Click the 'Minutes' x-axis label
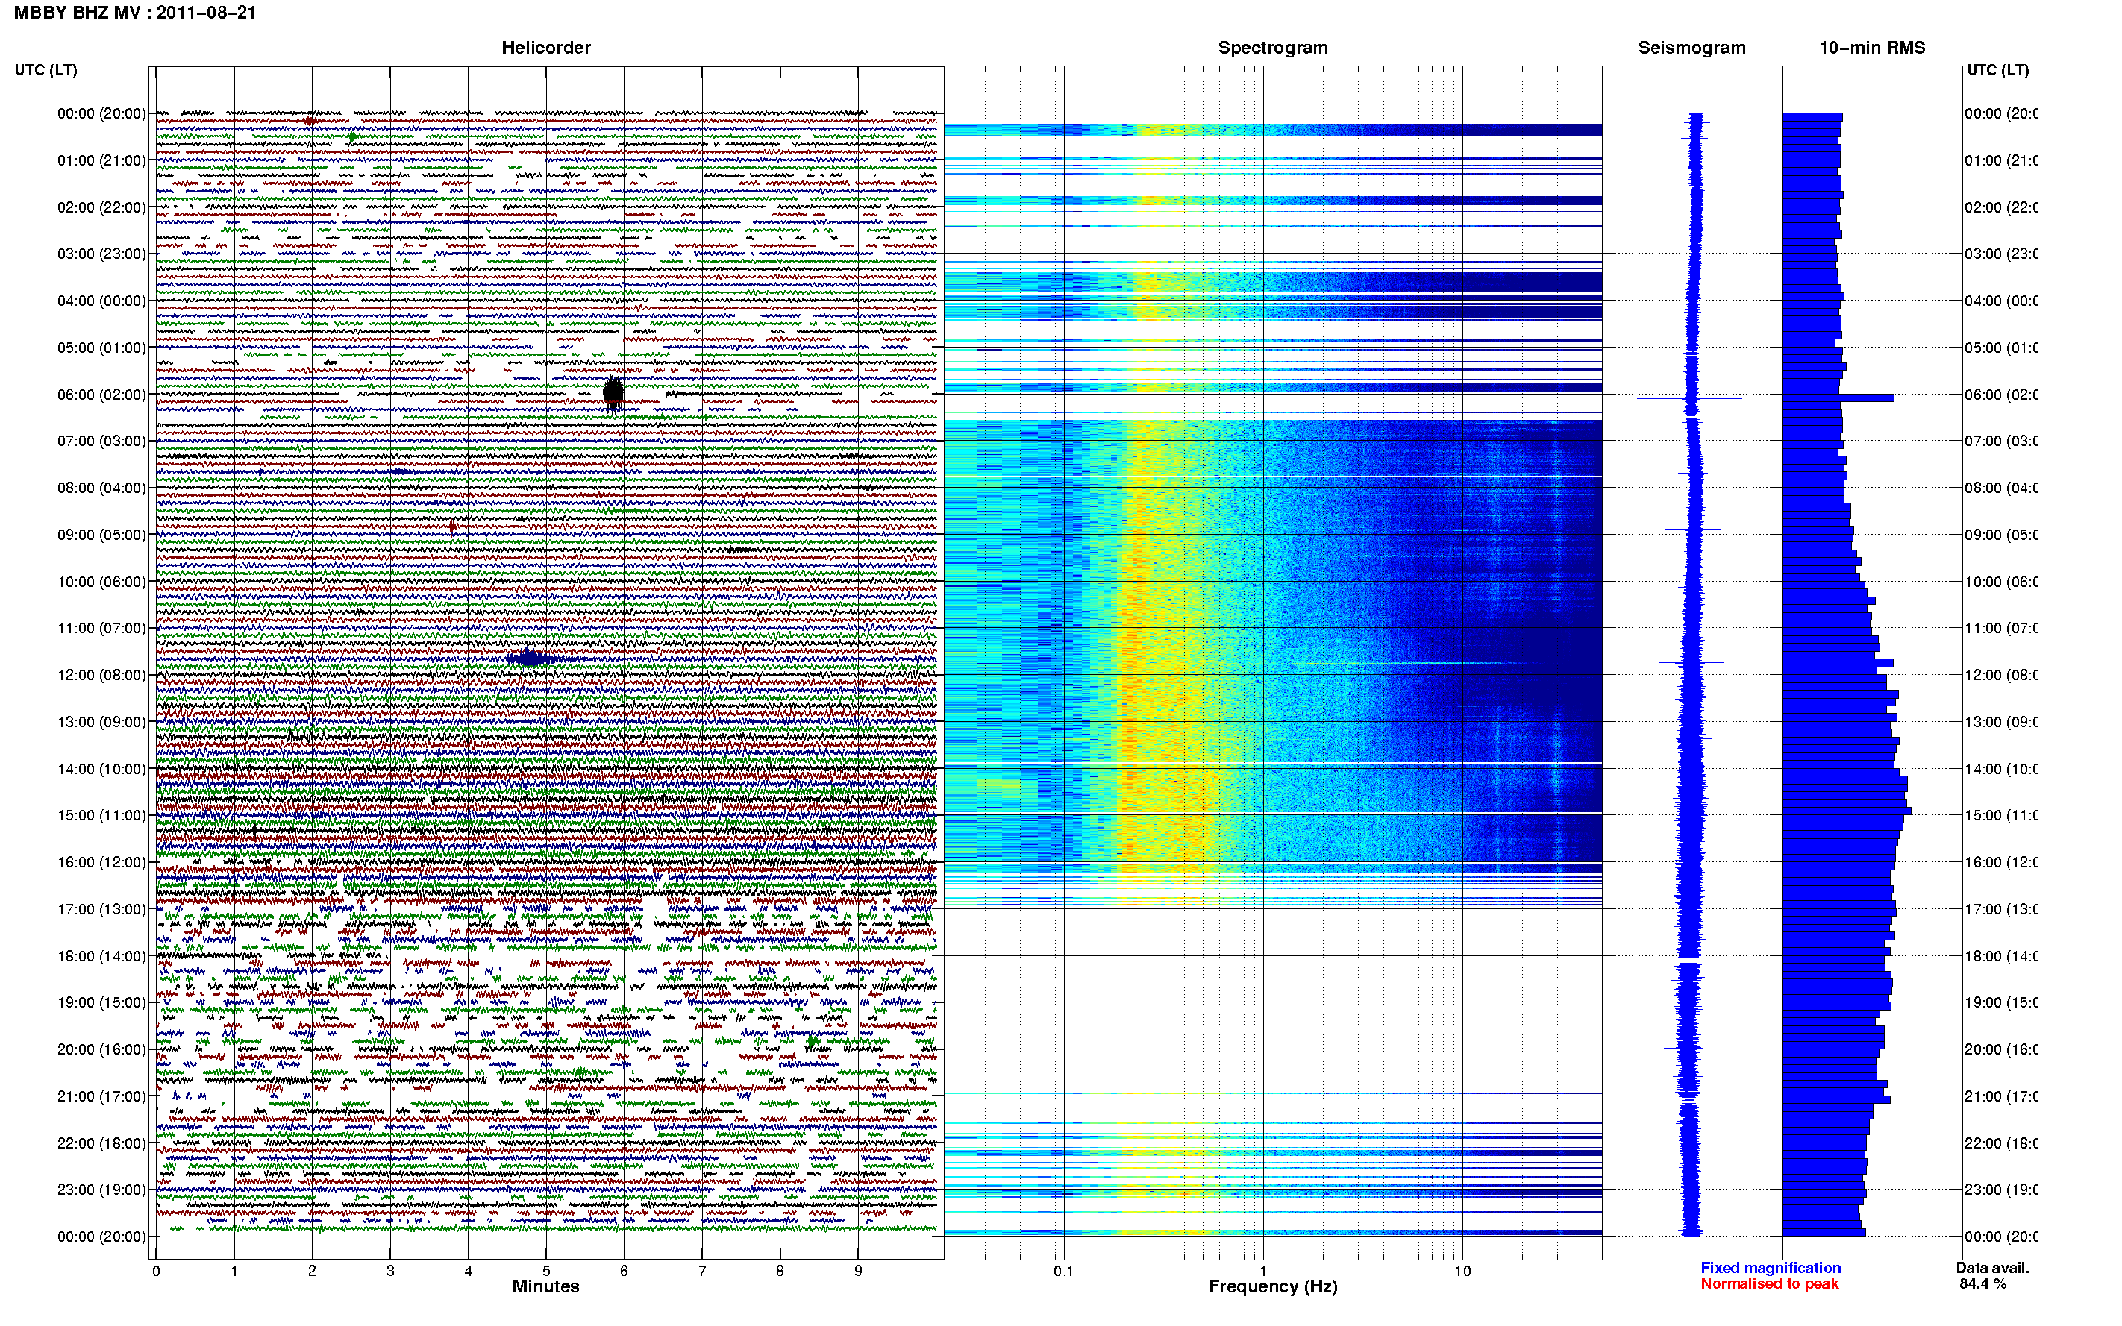 [x=545, y=1286]
